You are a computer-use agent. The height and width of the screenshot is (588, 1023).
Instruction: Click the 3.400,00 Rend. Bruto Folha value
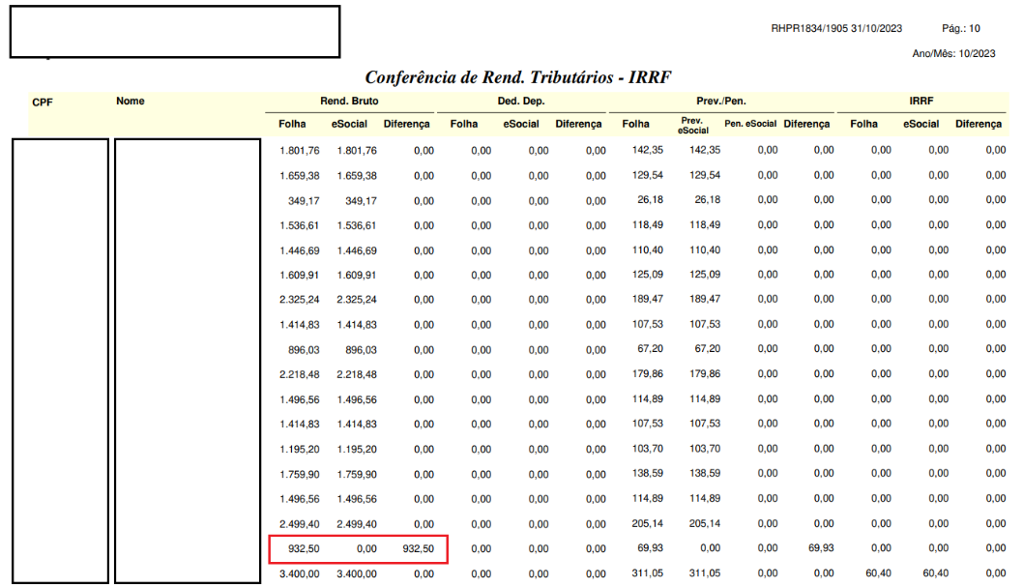[x=299, y=573]
